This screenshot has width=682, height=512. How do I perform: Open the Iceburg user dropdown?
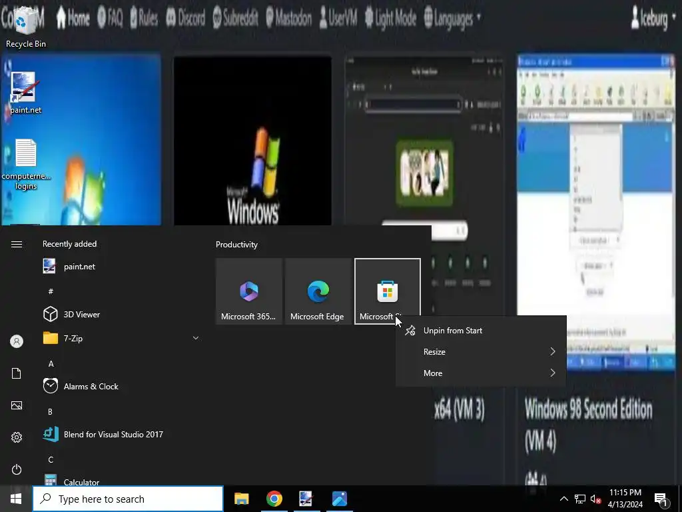coord(654,18)
